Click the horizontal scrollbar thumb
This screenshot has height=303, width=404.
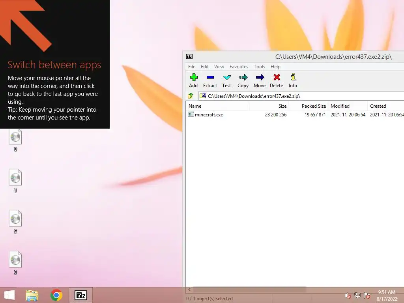[x=249, y=289]
